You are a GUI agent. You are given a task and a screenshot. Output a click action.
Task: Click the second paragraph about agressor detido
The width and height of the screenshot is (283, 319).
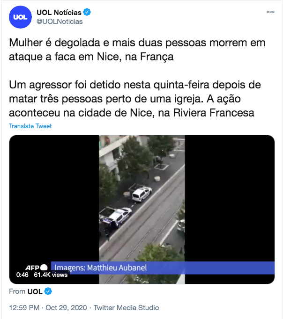click(x=135, y=99)
